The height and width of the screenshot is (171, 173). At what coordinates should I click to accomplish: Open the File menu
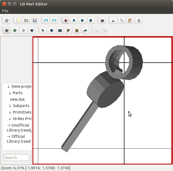(x=5, y=11)
